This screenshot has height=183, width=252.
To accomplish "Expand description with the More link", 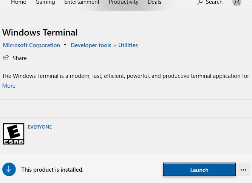I will tap(9, 86).
